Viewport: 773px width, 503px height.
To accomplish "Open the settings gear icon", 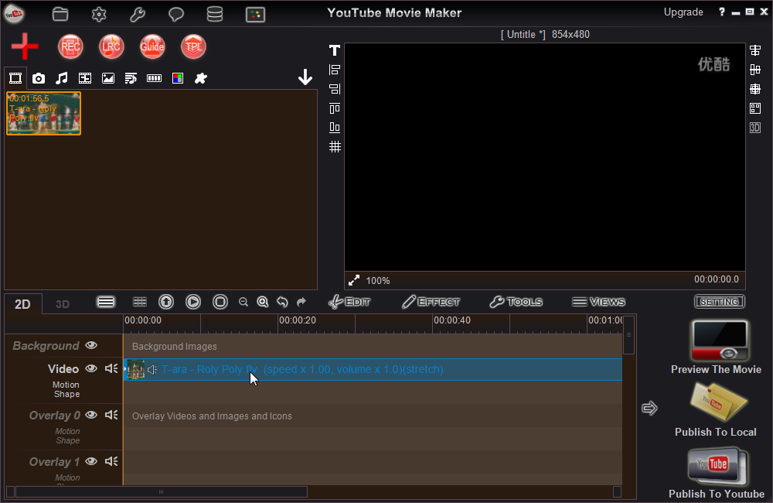I will click(99, 14).
